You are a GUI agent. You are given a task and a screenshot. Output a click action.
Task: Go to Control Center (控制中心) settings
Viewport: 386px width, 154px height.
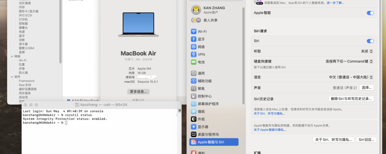[x=205, y=96]
